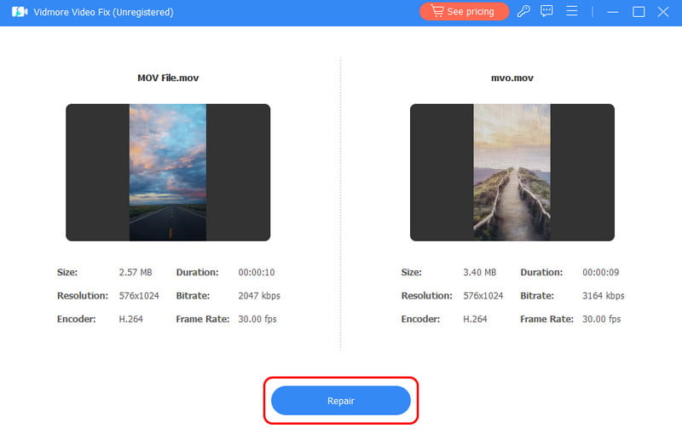Click the Vidmore Video Fix app logo
The width and height of the screenshot is (682, 440).
[x=18, y=12]
